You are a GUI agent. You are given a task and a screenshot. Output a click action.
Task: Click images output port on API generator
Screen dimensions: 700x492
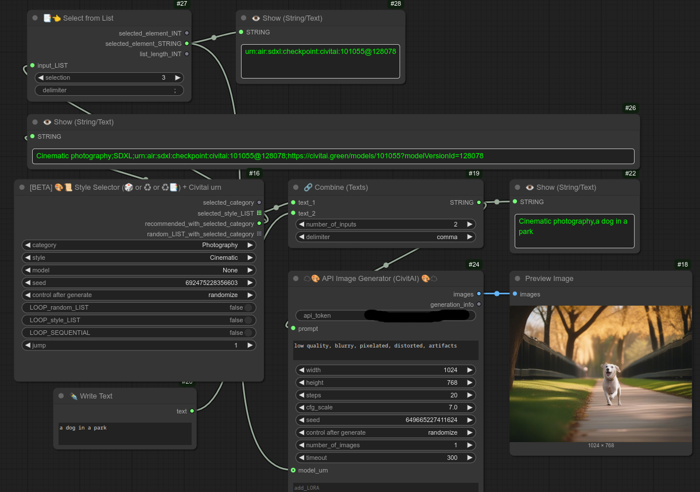click(479, 294)
